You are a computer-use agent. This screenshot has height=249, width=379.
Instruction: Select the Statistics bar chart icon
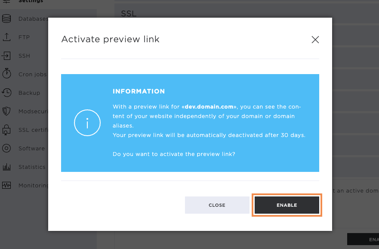[x=6, y=167]
